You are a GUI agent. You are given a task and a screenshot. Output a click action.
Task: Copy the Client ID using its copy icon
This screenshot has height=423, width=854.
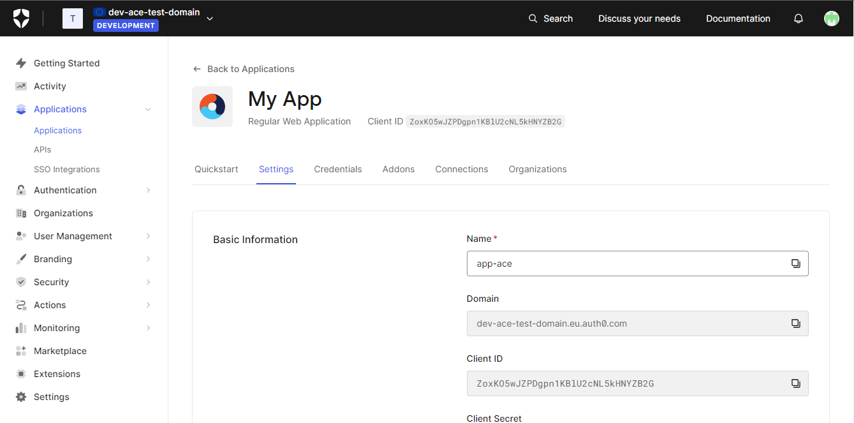coord(795,383)
